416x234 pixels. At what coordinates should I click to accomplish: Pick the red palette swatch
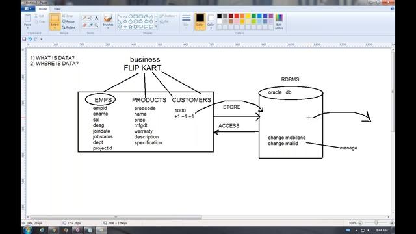point(237,16)
